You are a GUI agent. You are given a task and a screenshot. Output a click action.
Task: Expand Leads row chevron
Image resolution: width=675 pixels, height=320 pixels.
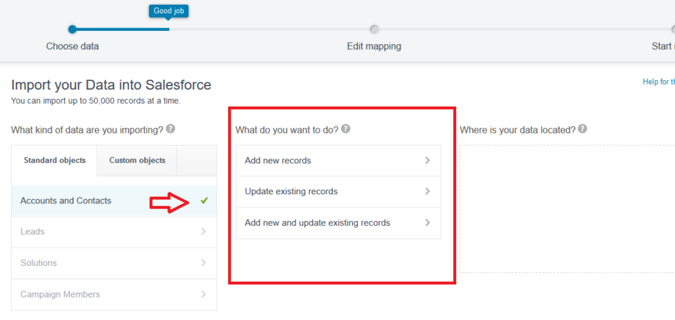tap(204, 231)
